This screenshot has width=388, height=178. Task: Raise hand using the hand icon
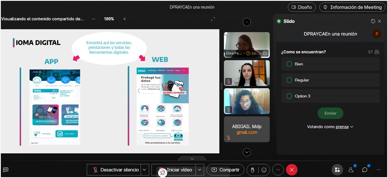pos(253,170)
